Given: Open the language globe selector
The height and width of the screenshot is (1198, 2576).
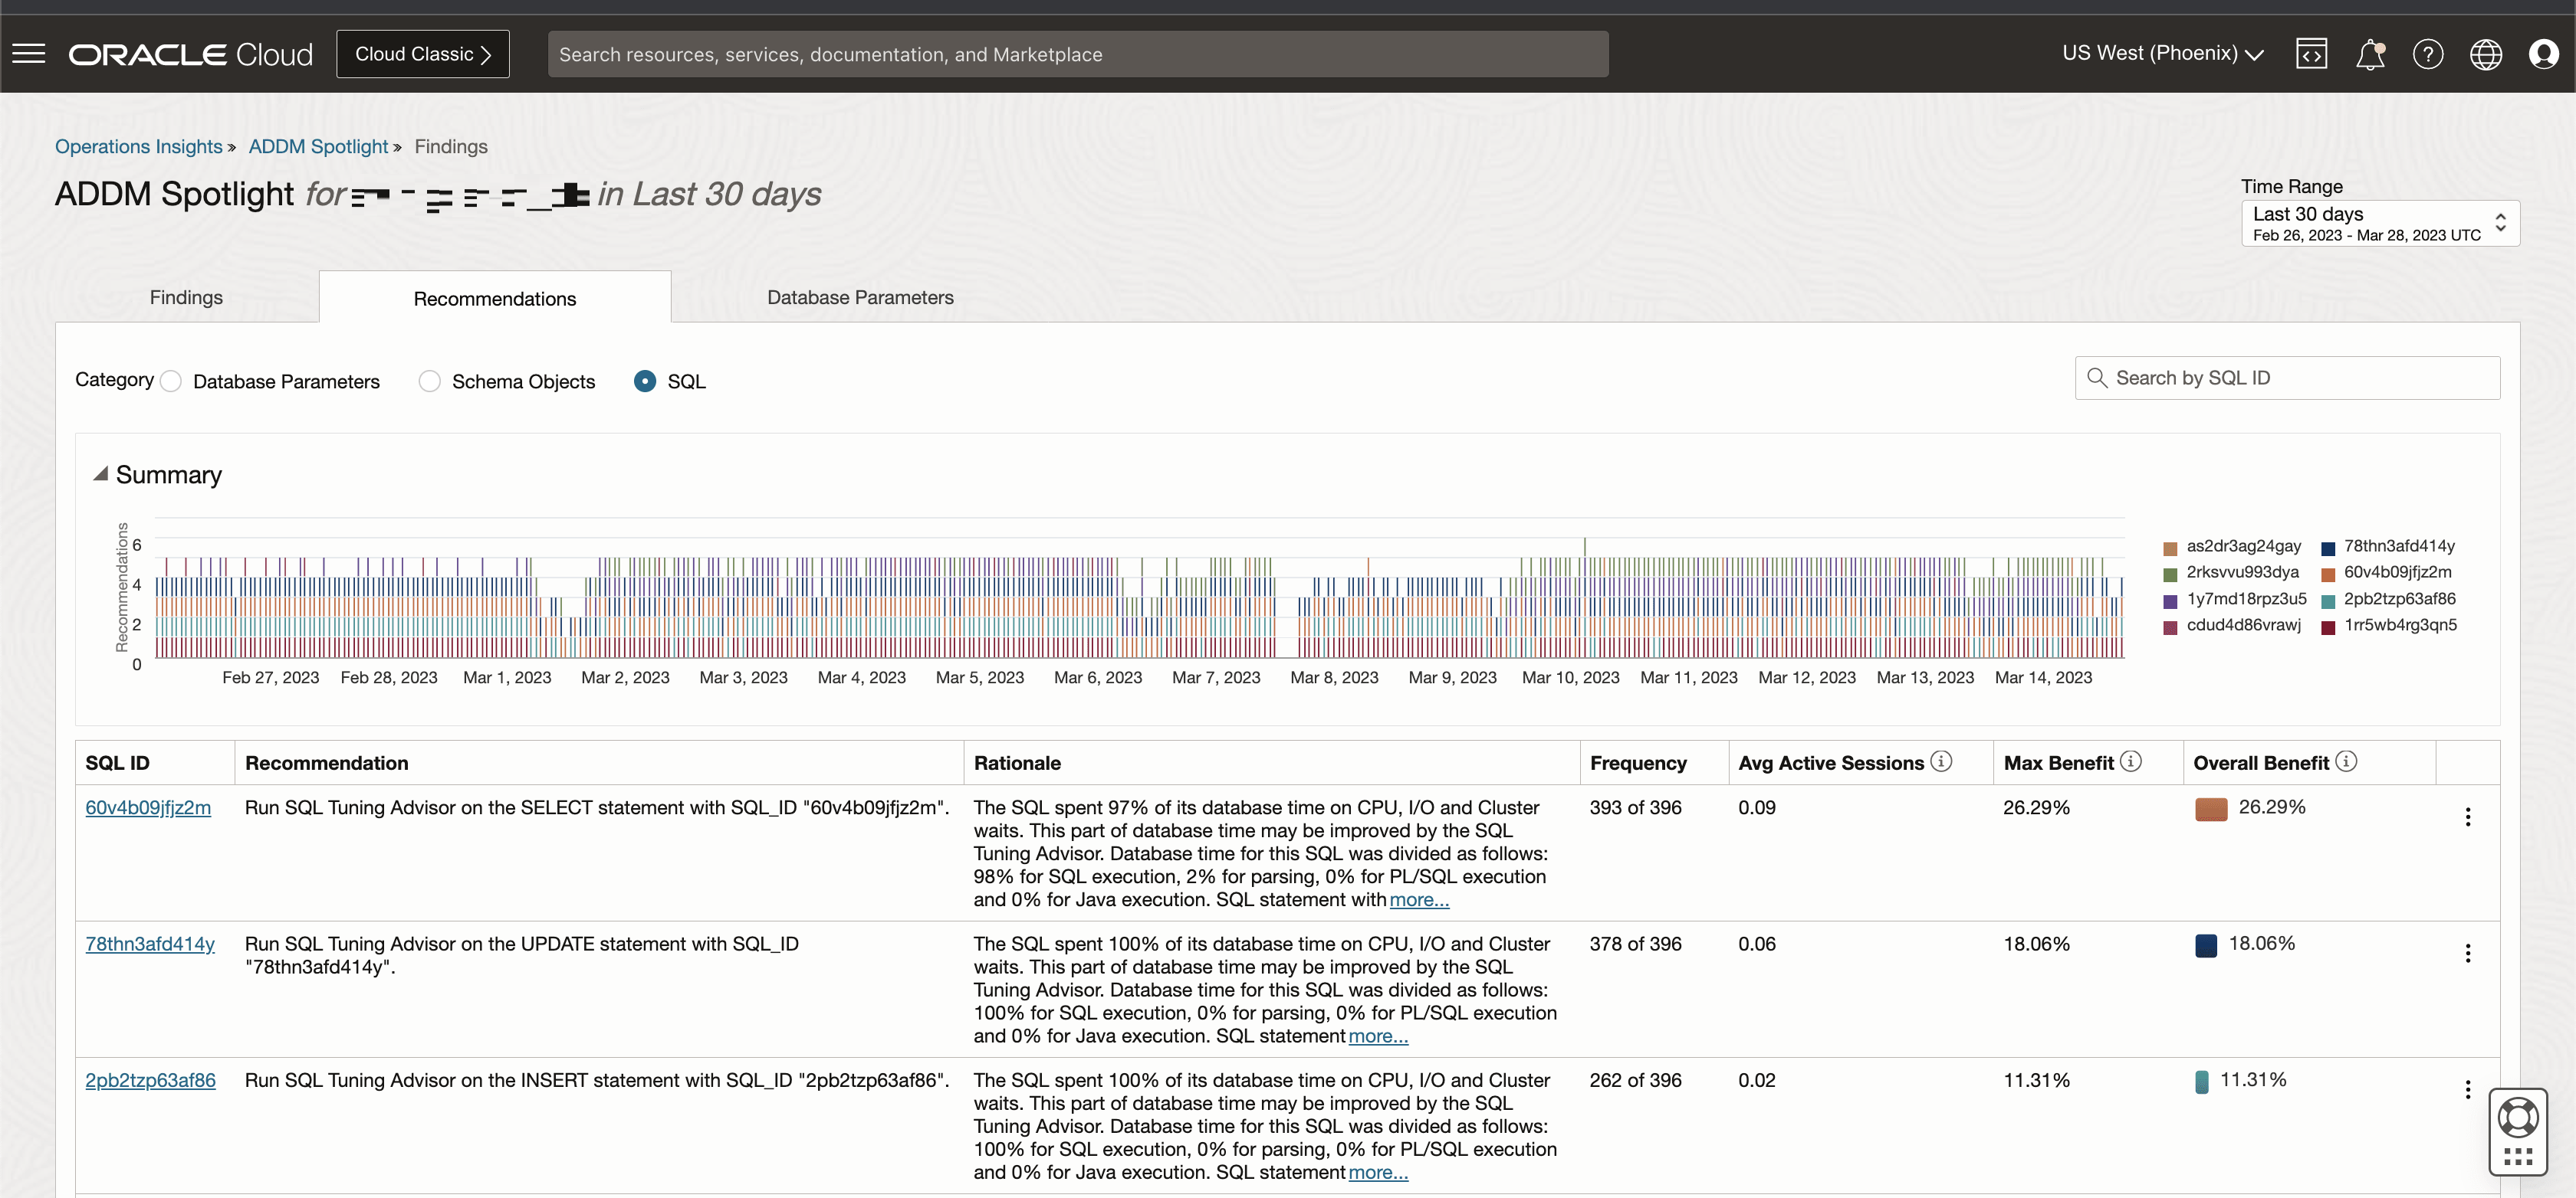Looking at the screenshot, I should tap(2487, 54).
